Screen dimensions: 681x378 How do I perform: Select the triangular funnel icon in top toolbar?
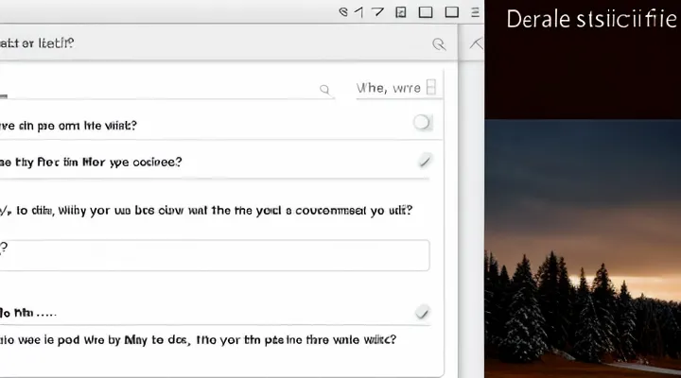376,12
